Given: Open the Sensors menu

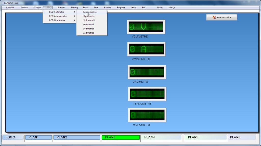Looking at the screenshot, I should click(x=24, y=8).
